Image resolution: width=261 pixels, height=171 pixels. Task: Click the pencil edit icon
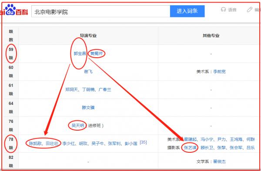tap(250, 10)
